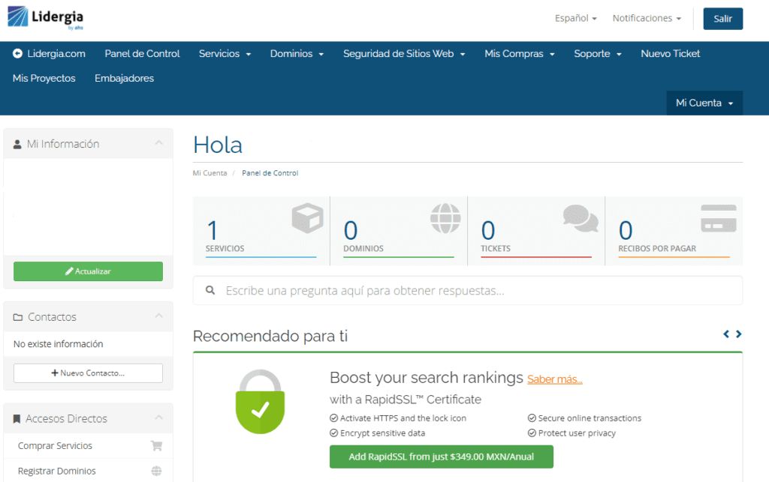Open the Mi Cuenta dropdown
Viewport: 769px width, 482px height.
click(x=704, y=103)
